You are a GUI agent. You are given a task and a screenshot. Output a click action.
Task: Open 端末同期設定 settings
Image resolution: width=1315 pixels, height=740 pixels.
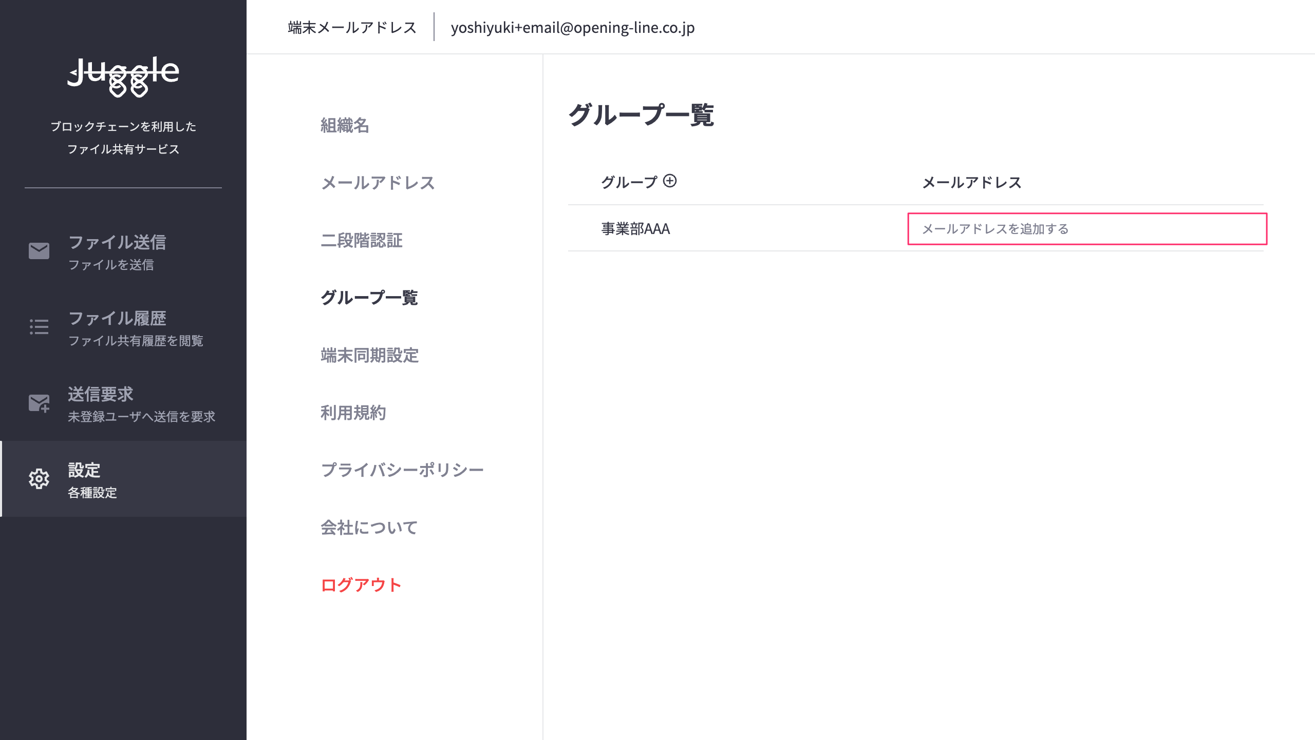click(369, 356)
